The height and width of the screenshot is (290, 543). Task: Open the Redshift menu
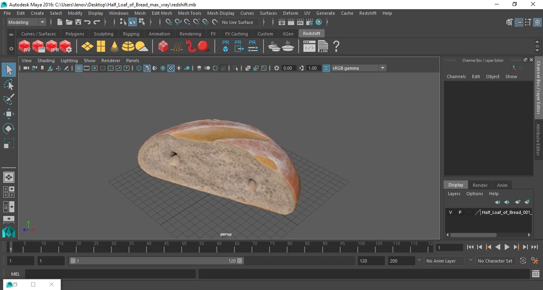tap(368, 13)
